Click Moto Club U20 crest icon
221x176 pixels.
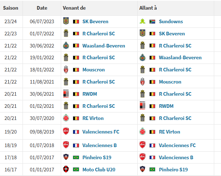point(66,169)
